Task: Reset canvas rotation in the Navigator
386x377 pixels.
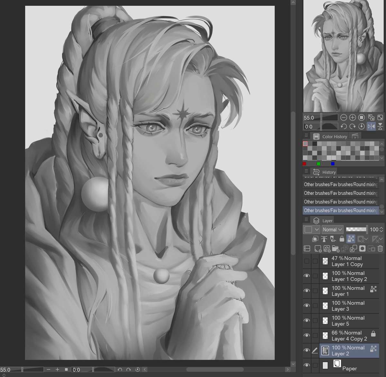Action: coord(361,127)
